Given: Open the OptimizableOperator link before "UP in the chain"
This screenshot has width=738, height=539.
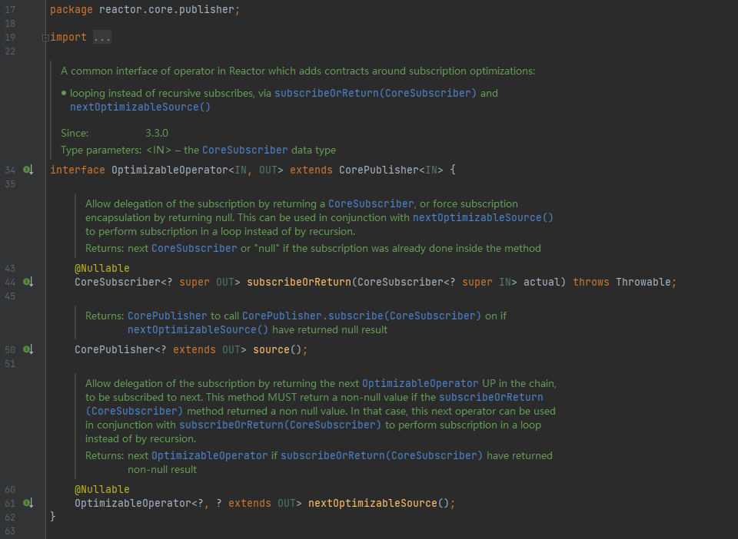Looking at the screenshot, I should (420, 383).
